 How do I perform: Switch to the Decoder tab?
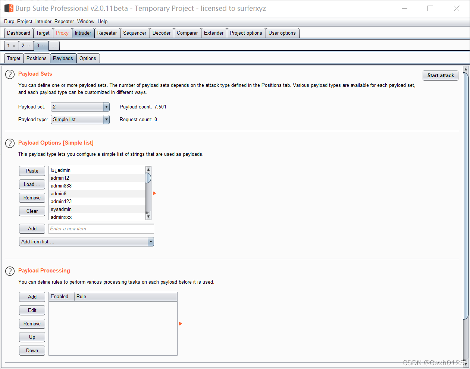(x=162, y=33)
